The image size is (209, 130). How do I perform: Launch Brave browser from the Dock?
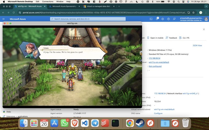coord(75,123)
